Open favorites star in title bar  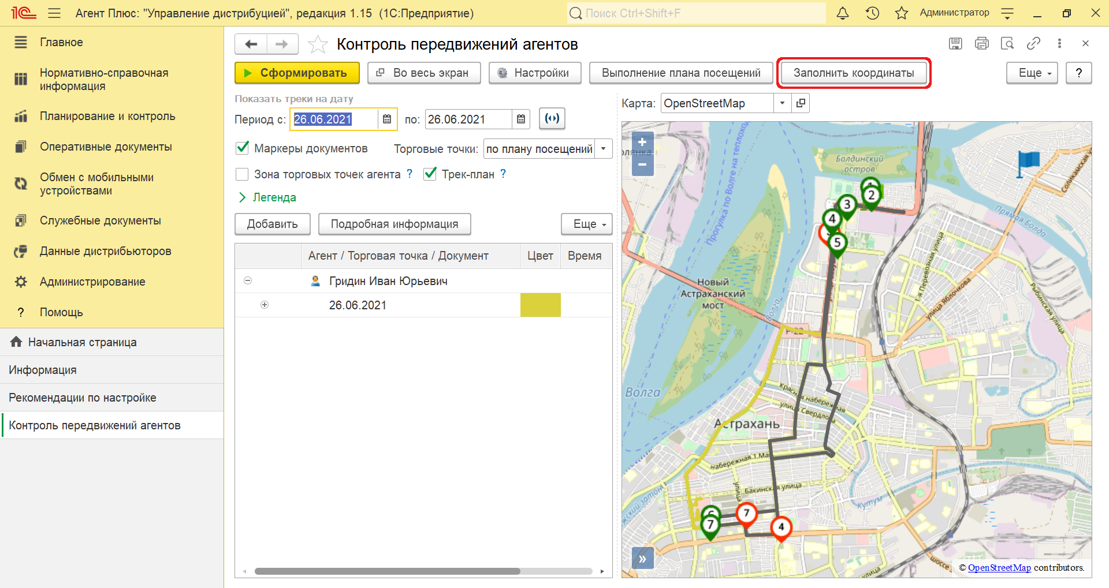tap(902, 13)
